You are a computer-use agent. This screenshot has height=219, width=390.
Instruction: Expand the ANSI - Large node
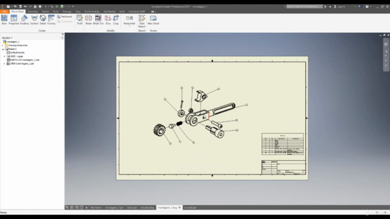coord(4,57)
